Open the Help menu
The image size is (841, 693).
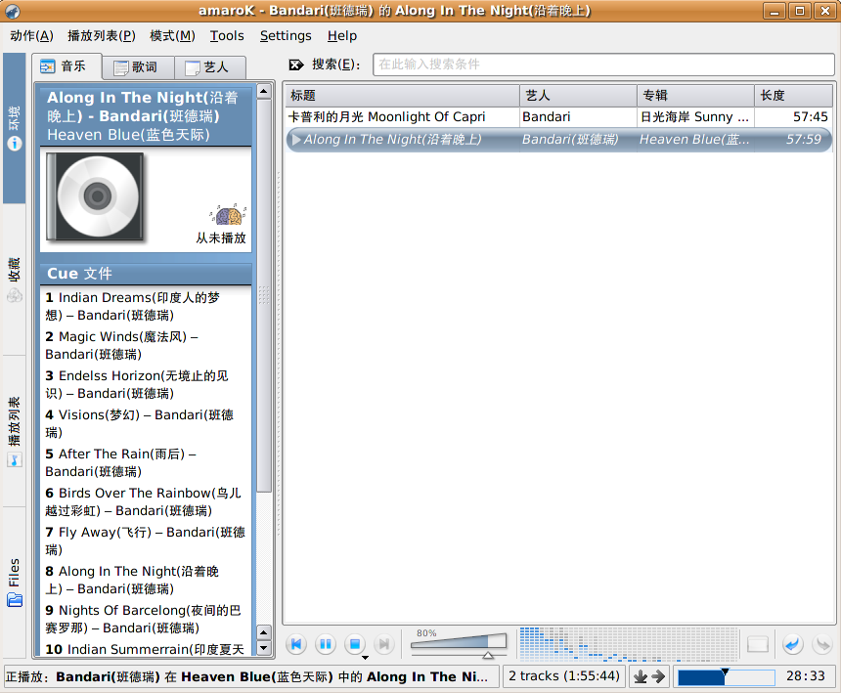(x=342, y=36)
